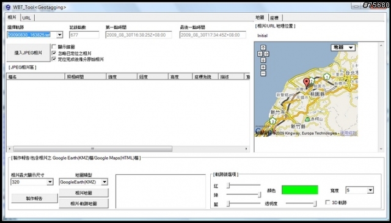Click the WBT_Tool app icon in title bar
This screenshot has width=391, height=223.
pyautogui.click(x=8, y=7)
